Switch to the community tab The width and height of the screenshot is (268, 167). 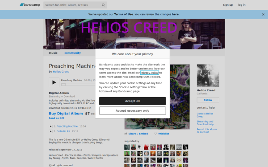pyautogui.click(x=73, y=53)
